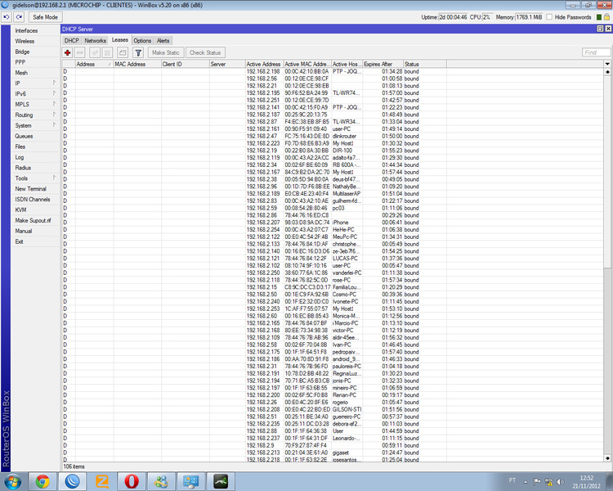Switch to the DHCP tab
This screenshot has height=491, width=613.
tap(72, 40)
